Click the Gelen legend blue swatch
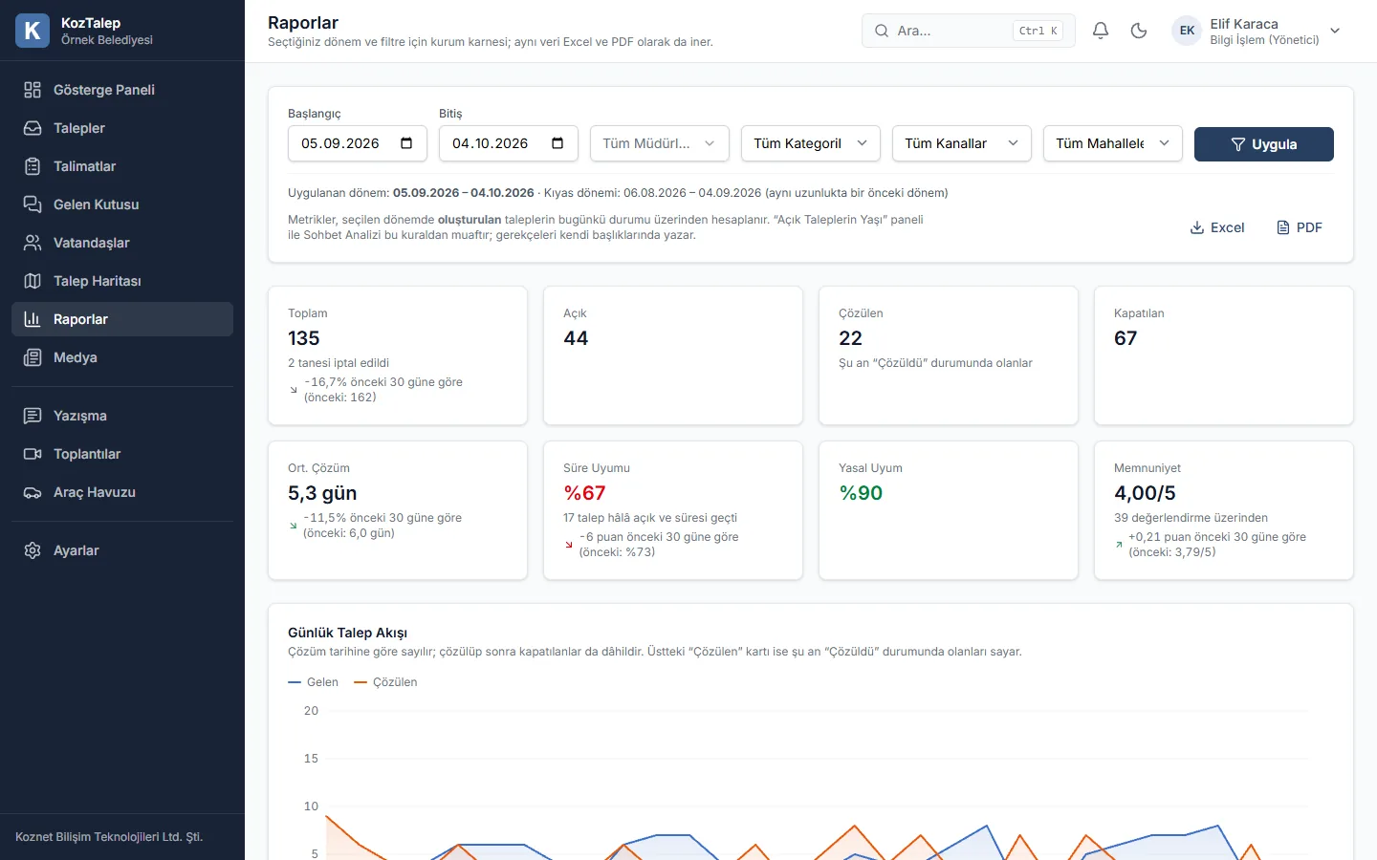Screen dimensions: 1377x860 point(295,682)
